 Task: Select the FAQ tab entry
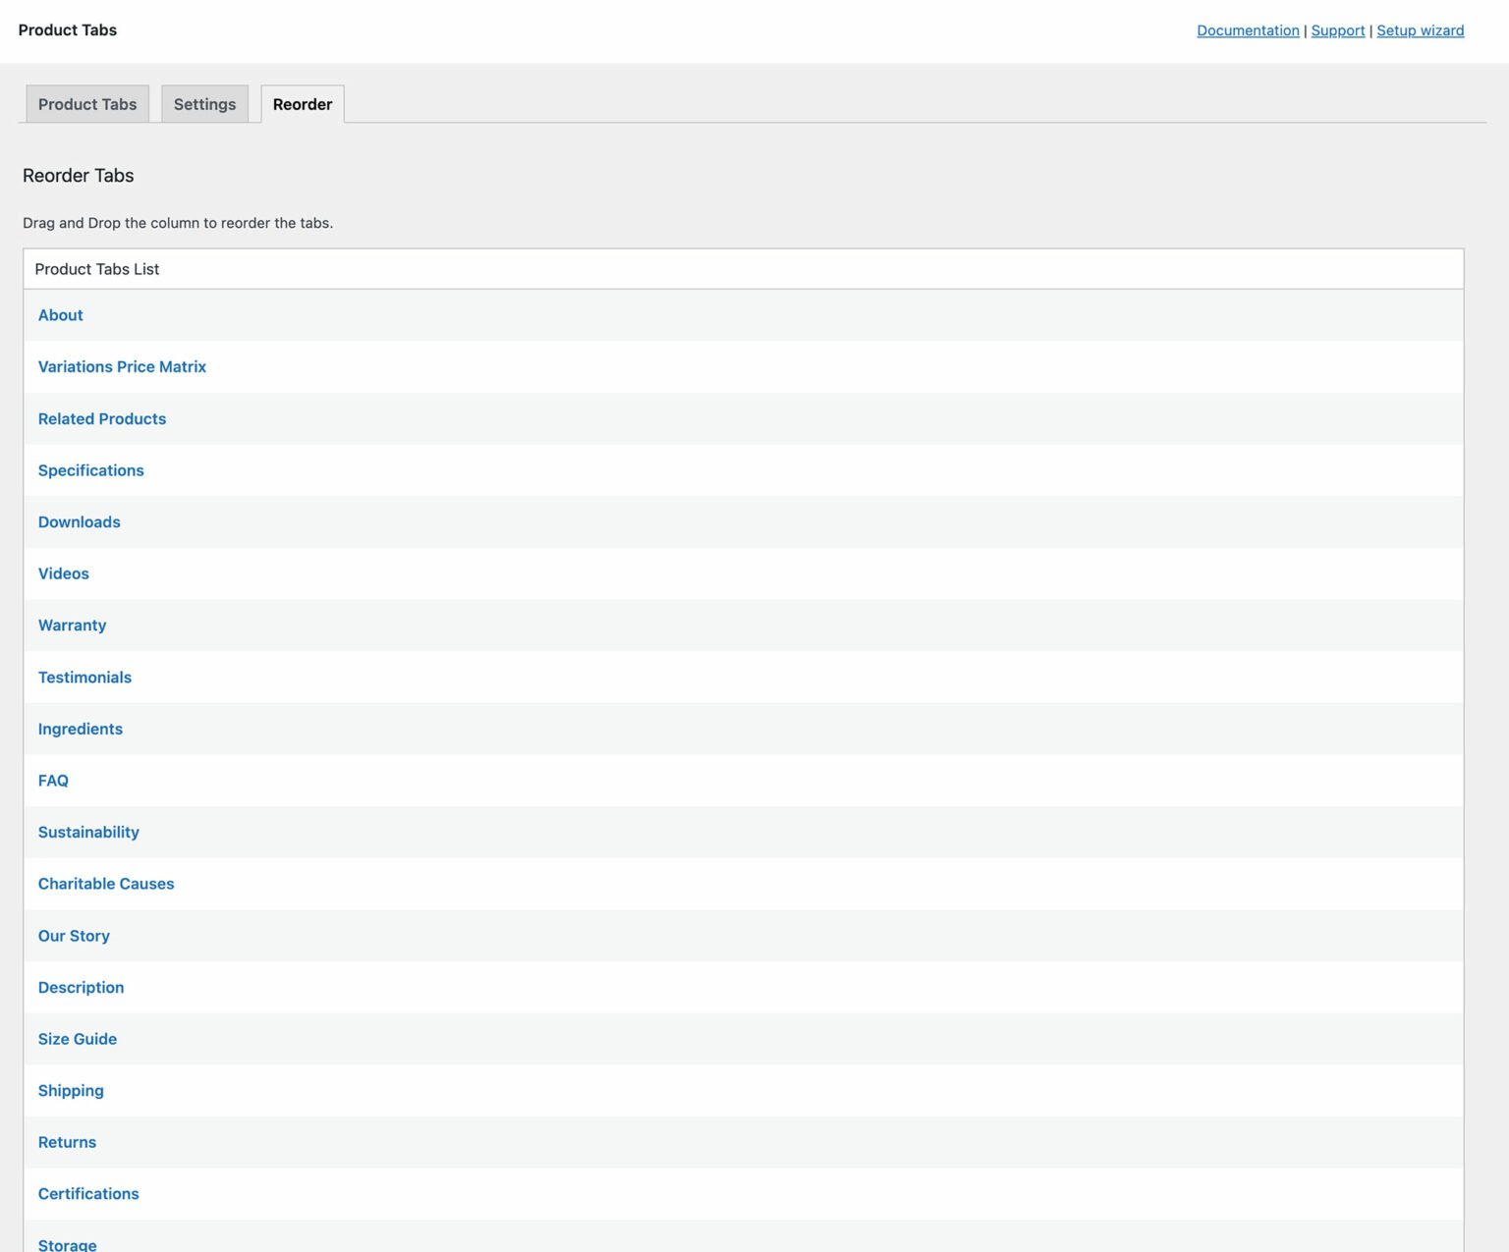pos(53,780)
